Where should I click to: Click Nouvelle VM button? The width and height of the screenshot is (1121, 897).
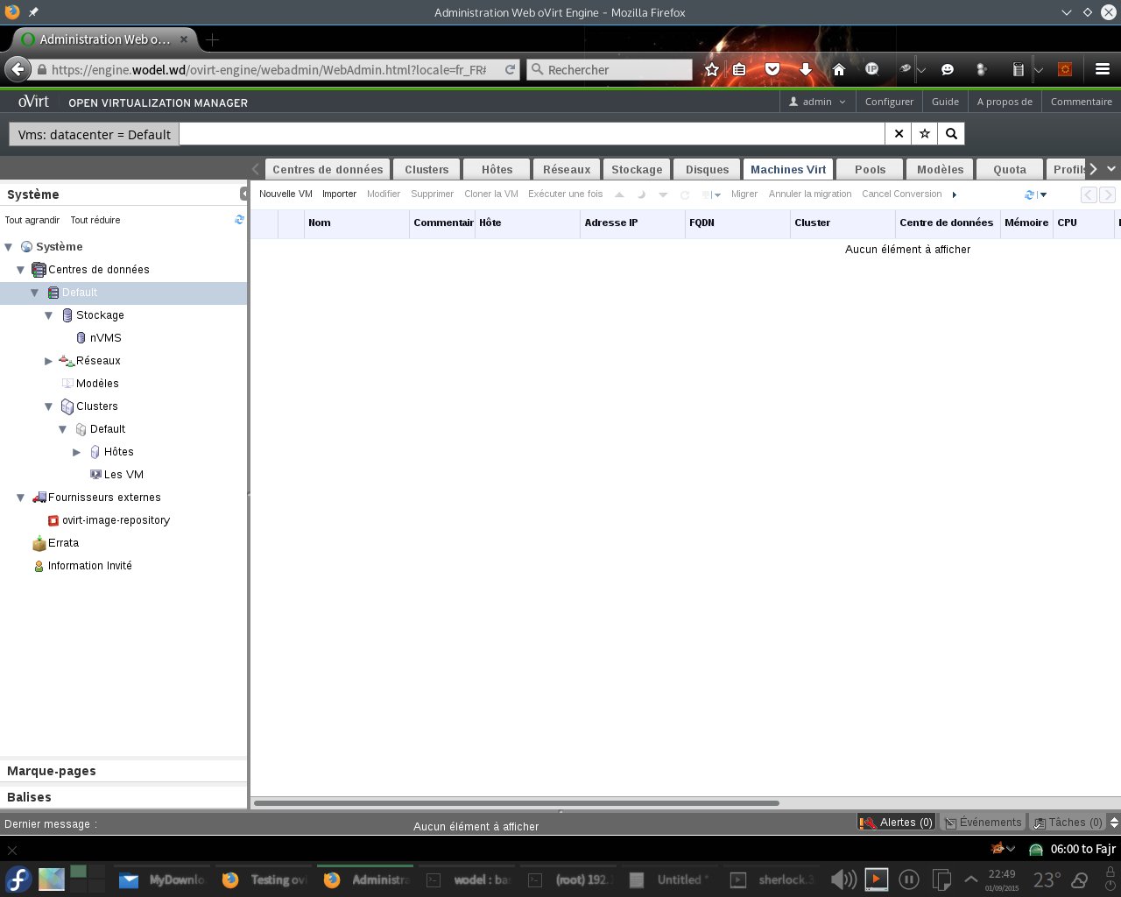click(x=286, y=194)
